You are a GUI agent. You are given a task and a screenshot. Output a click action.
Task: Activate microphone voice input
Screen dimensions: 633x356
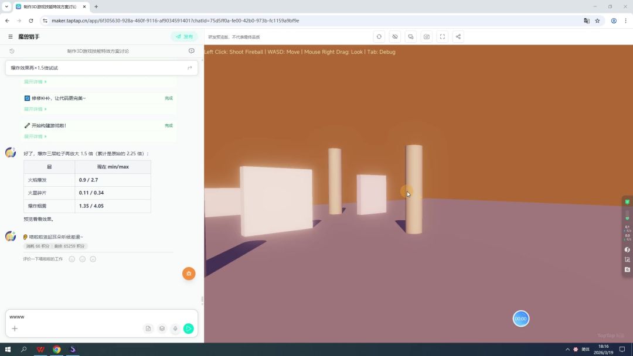(x=175, y=329)
